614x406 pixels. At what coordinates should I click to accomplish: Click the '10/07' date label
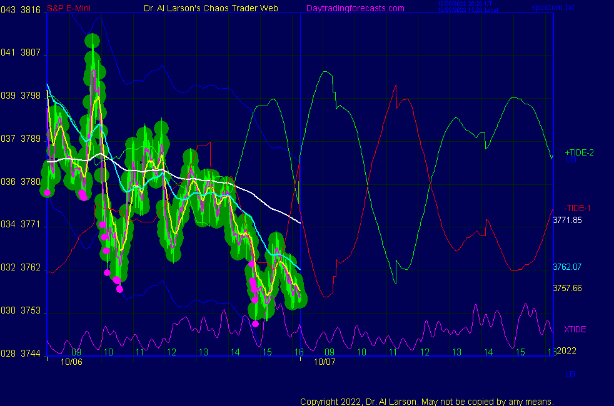[x=325, y=362]
